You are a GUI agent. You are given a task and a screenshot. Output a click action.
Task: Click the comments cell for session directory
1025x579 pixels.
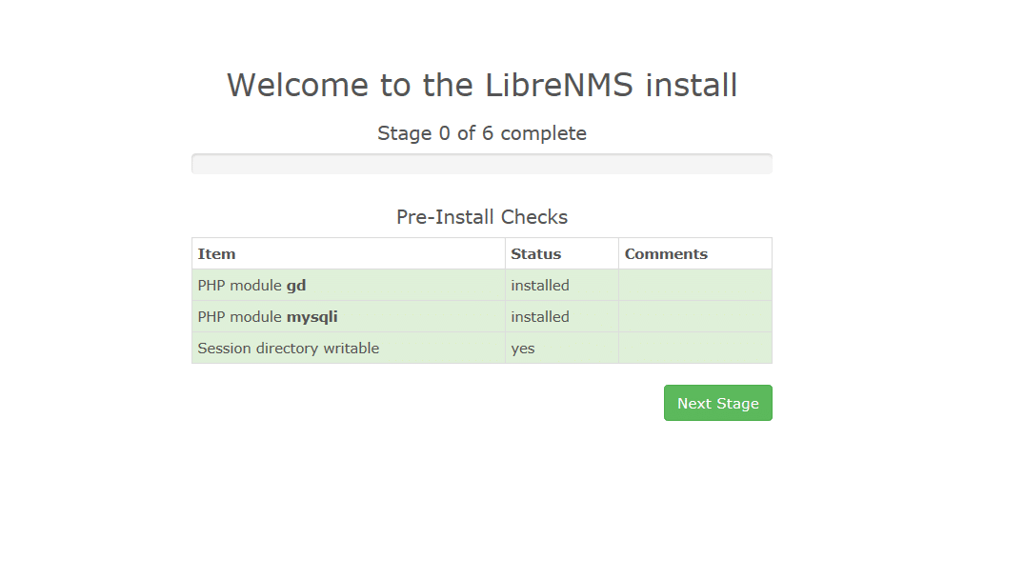tap(695, 348)
